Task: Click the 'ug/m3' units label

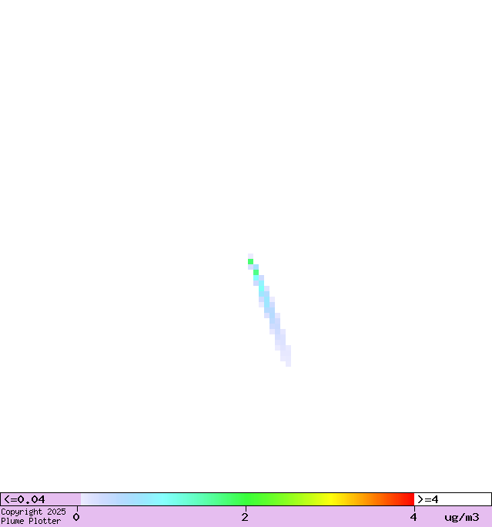Action: point(462,518)
